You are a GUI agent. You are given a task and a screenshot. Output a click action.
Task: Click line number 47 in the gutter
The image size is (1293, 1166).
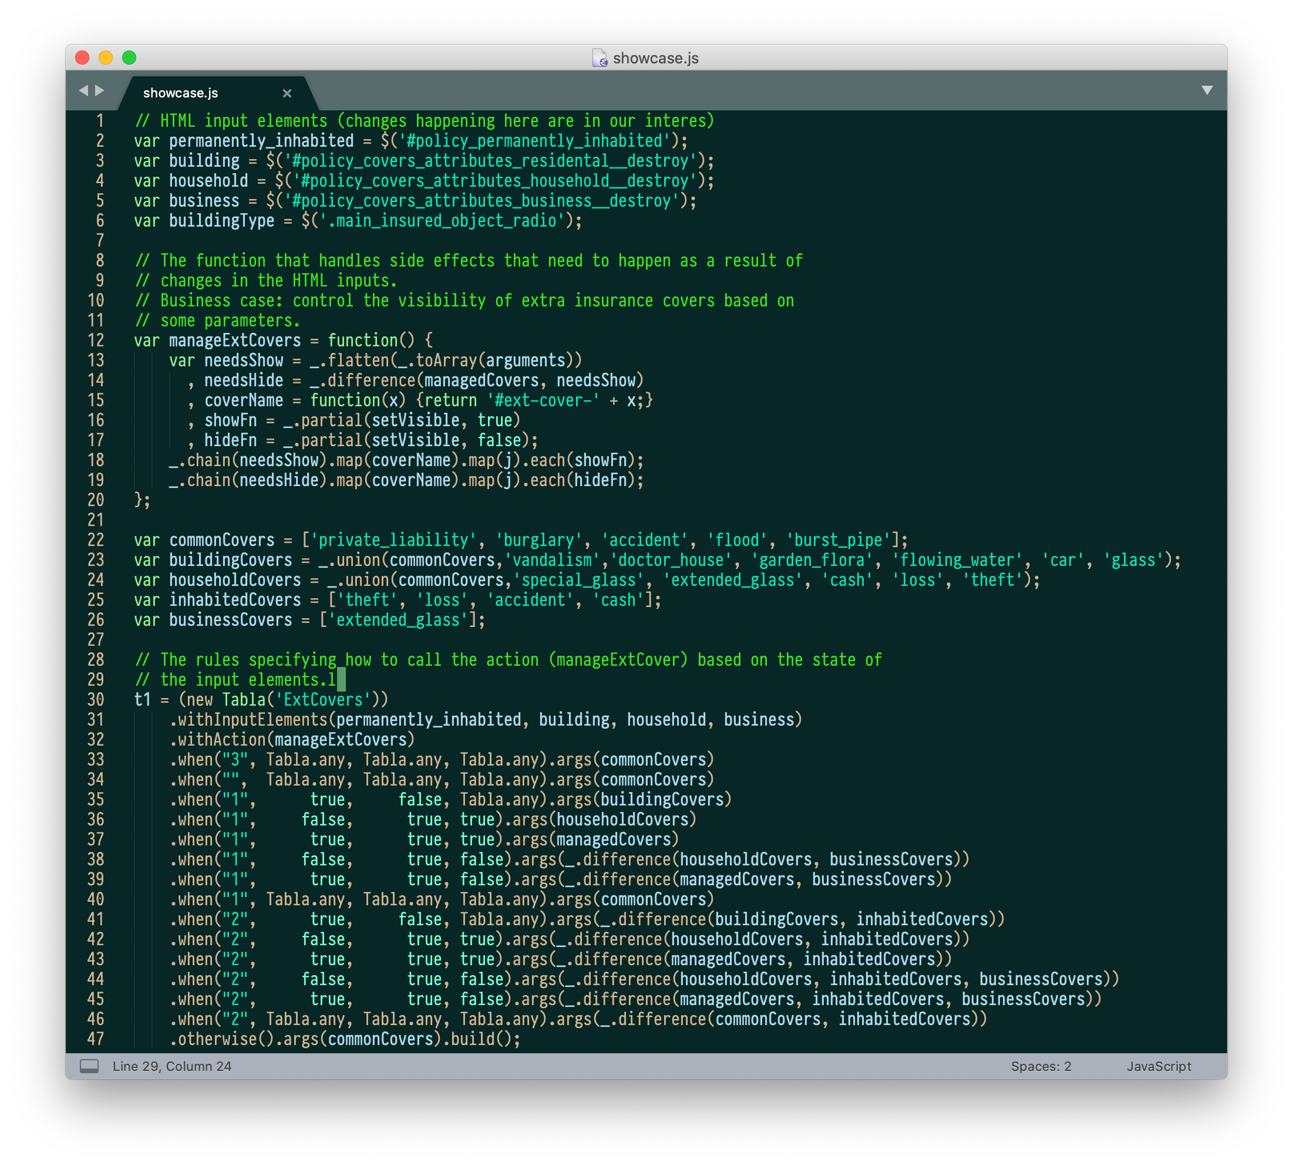tap(96, 1039)
